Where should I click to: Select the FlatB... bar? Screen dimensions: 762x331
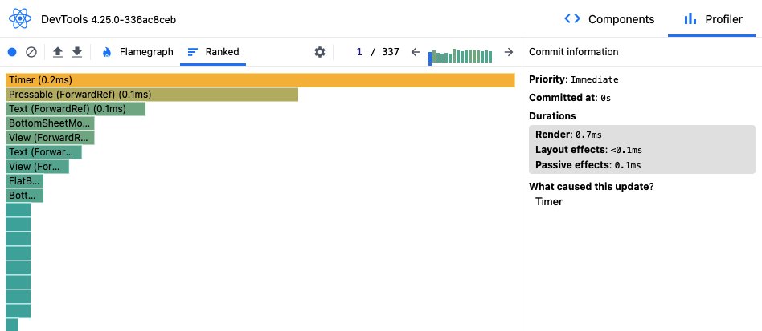25,181
